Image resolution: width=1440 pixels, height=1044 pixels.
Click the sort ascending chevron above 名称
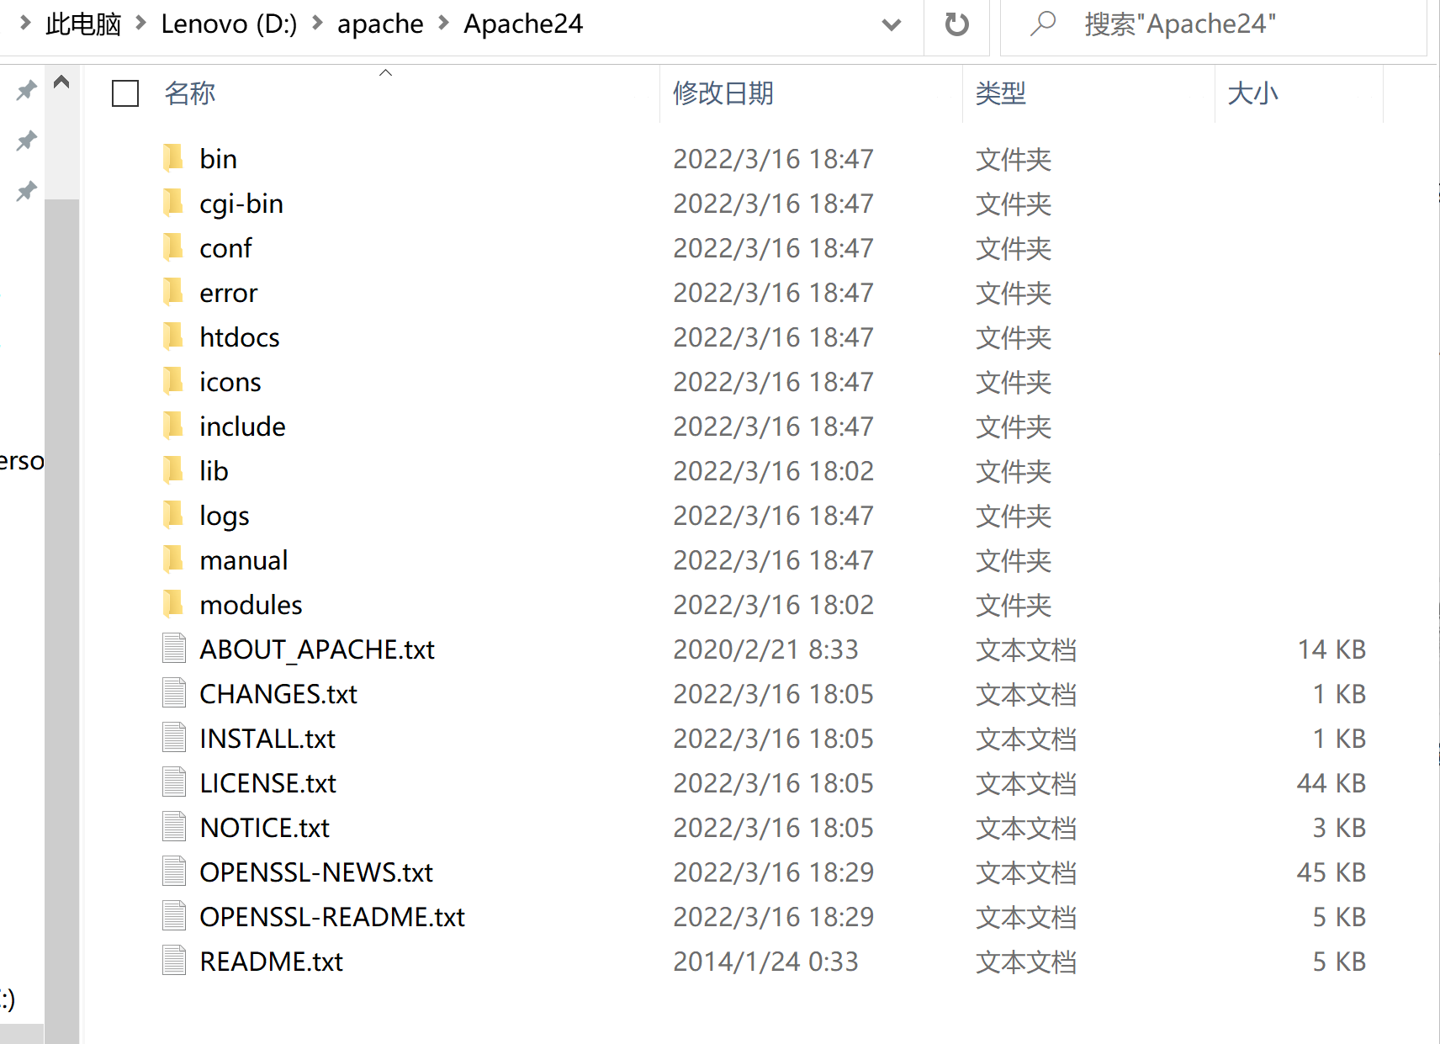tap(385, 73)
